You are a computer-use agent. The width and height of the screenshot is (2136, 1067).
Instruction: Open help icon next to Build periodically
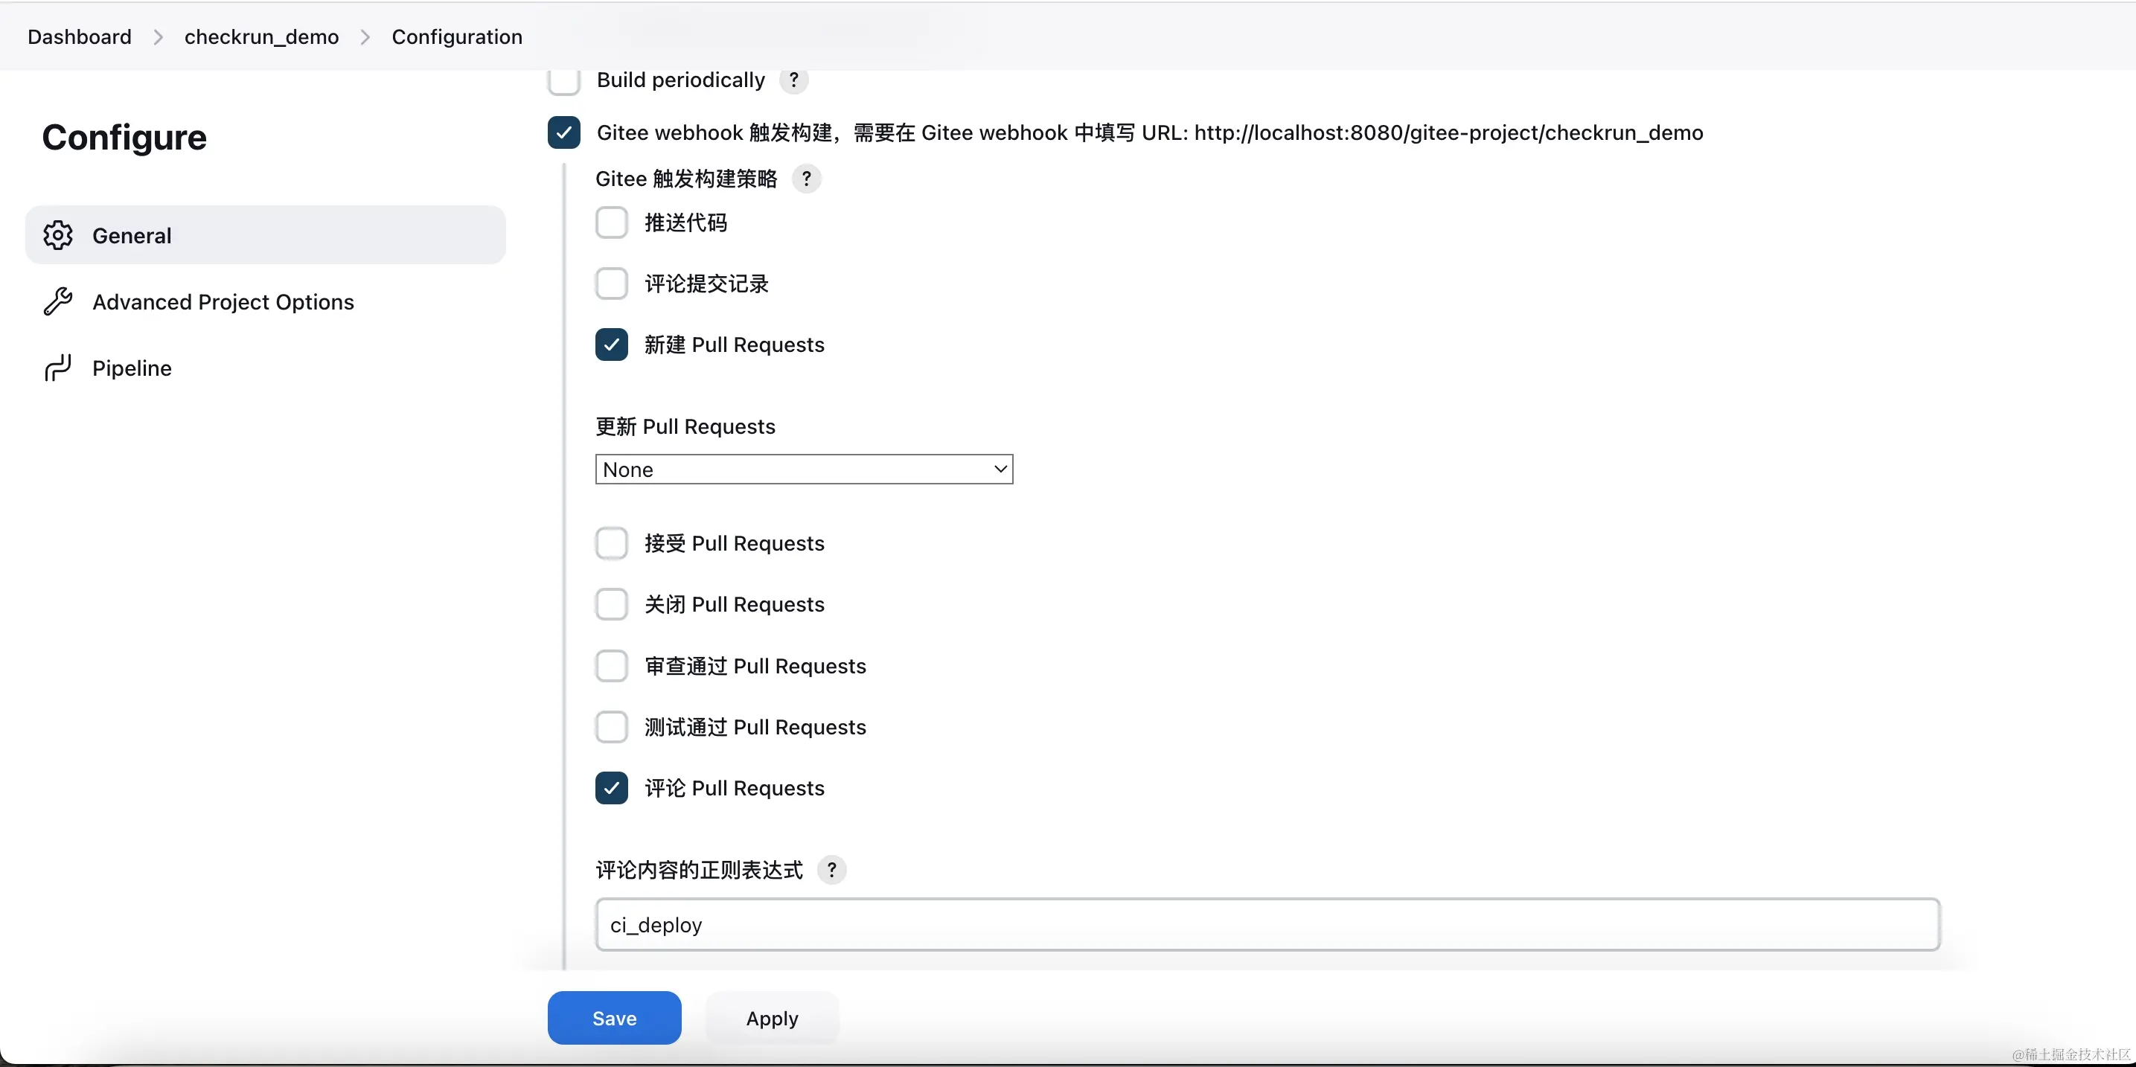click(x=793, y=80)
